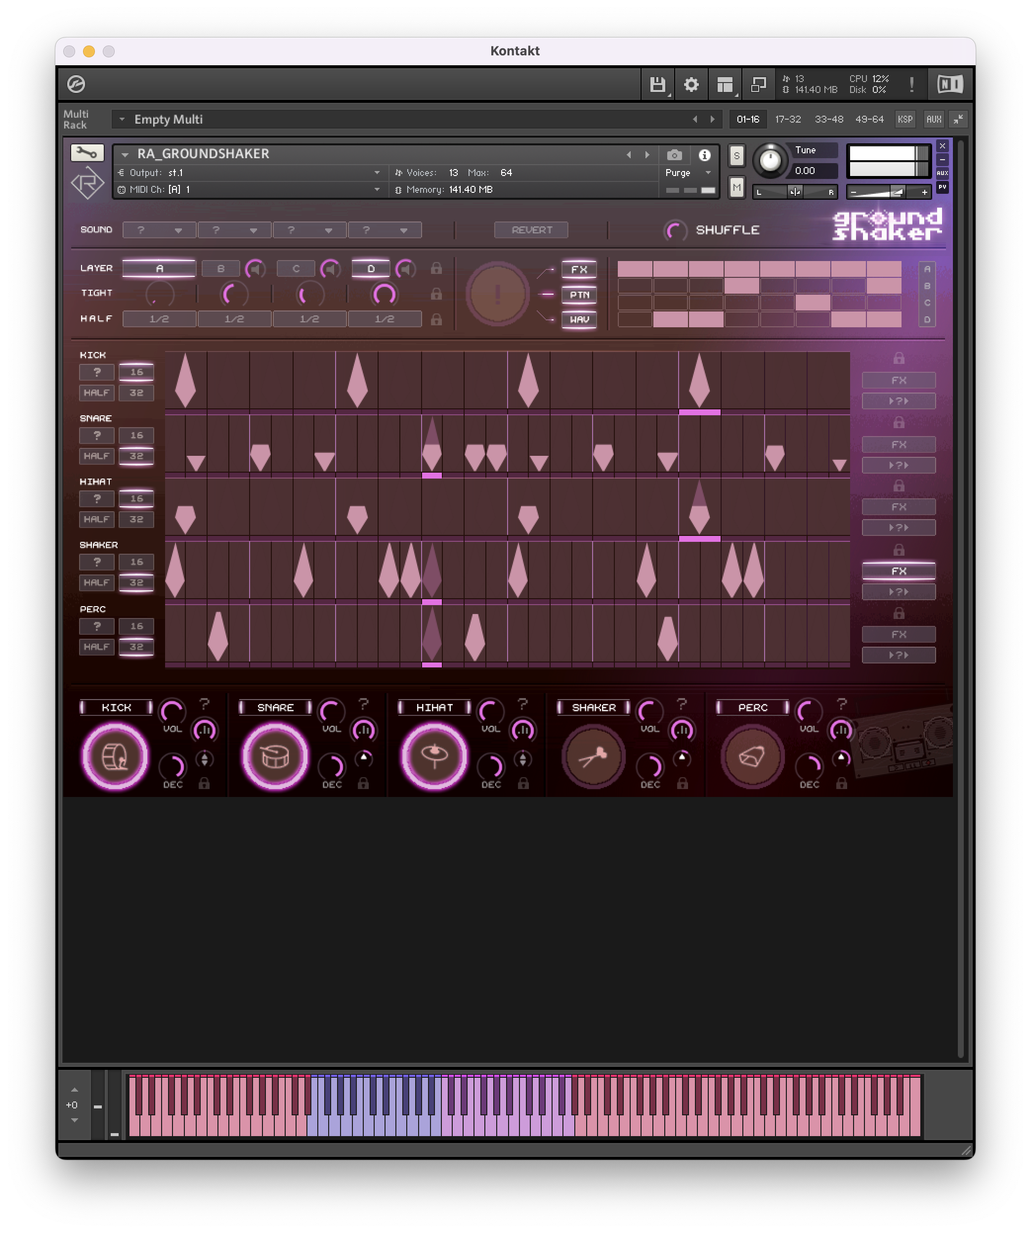Image resolution: width=1031 pixels, height=1233 pixels.
Task: Toggle the TIGHT row lock icon
Action: [x=436, y=294]
